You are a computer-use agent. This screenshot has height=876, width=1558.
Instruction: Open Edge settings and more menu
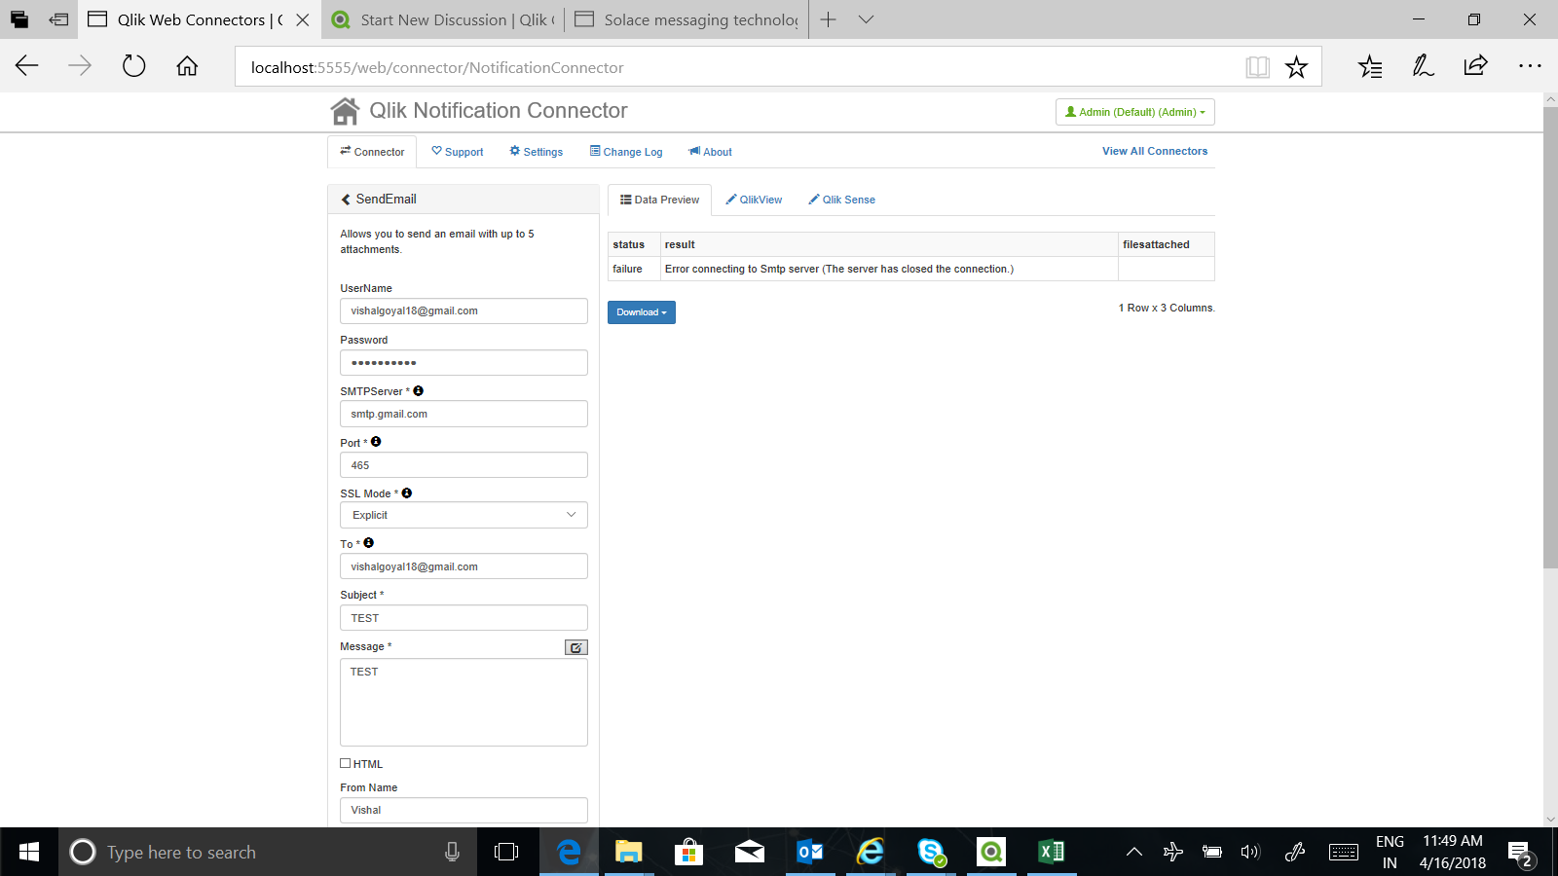click(1530, 66)
